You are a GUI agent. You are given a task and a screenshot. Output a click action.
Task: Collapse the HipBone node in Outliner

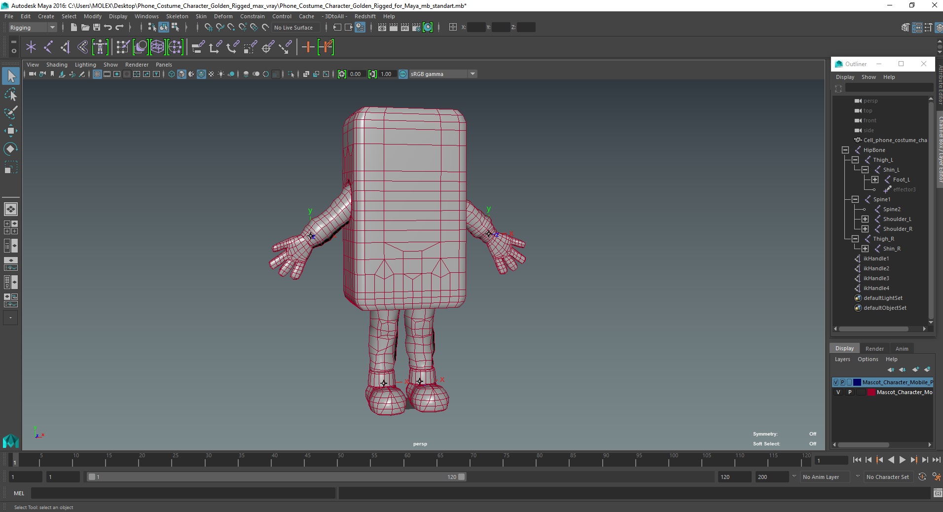coord(845,150)
